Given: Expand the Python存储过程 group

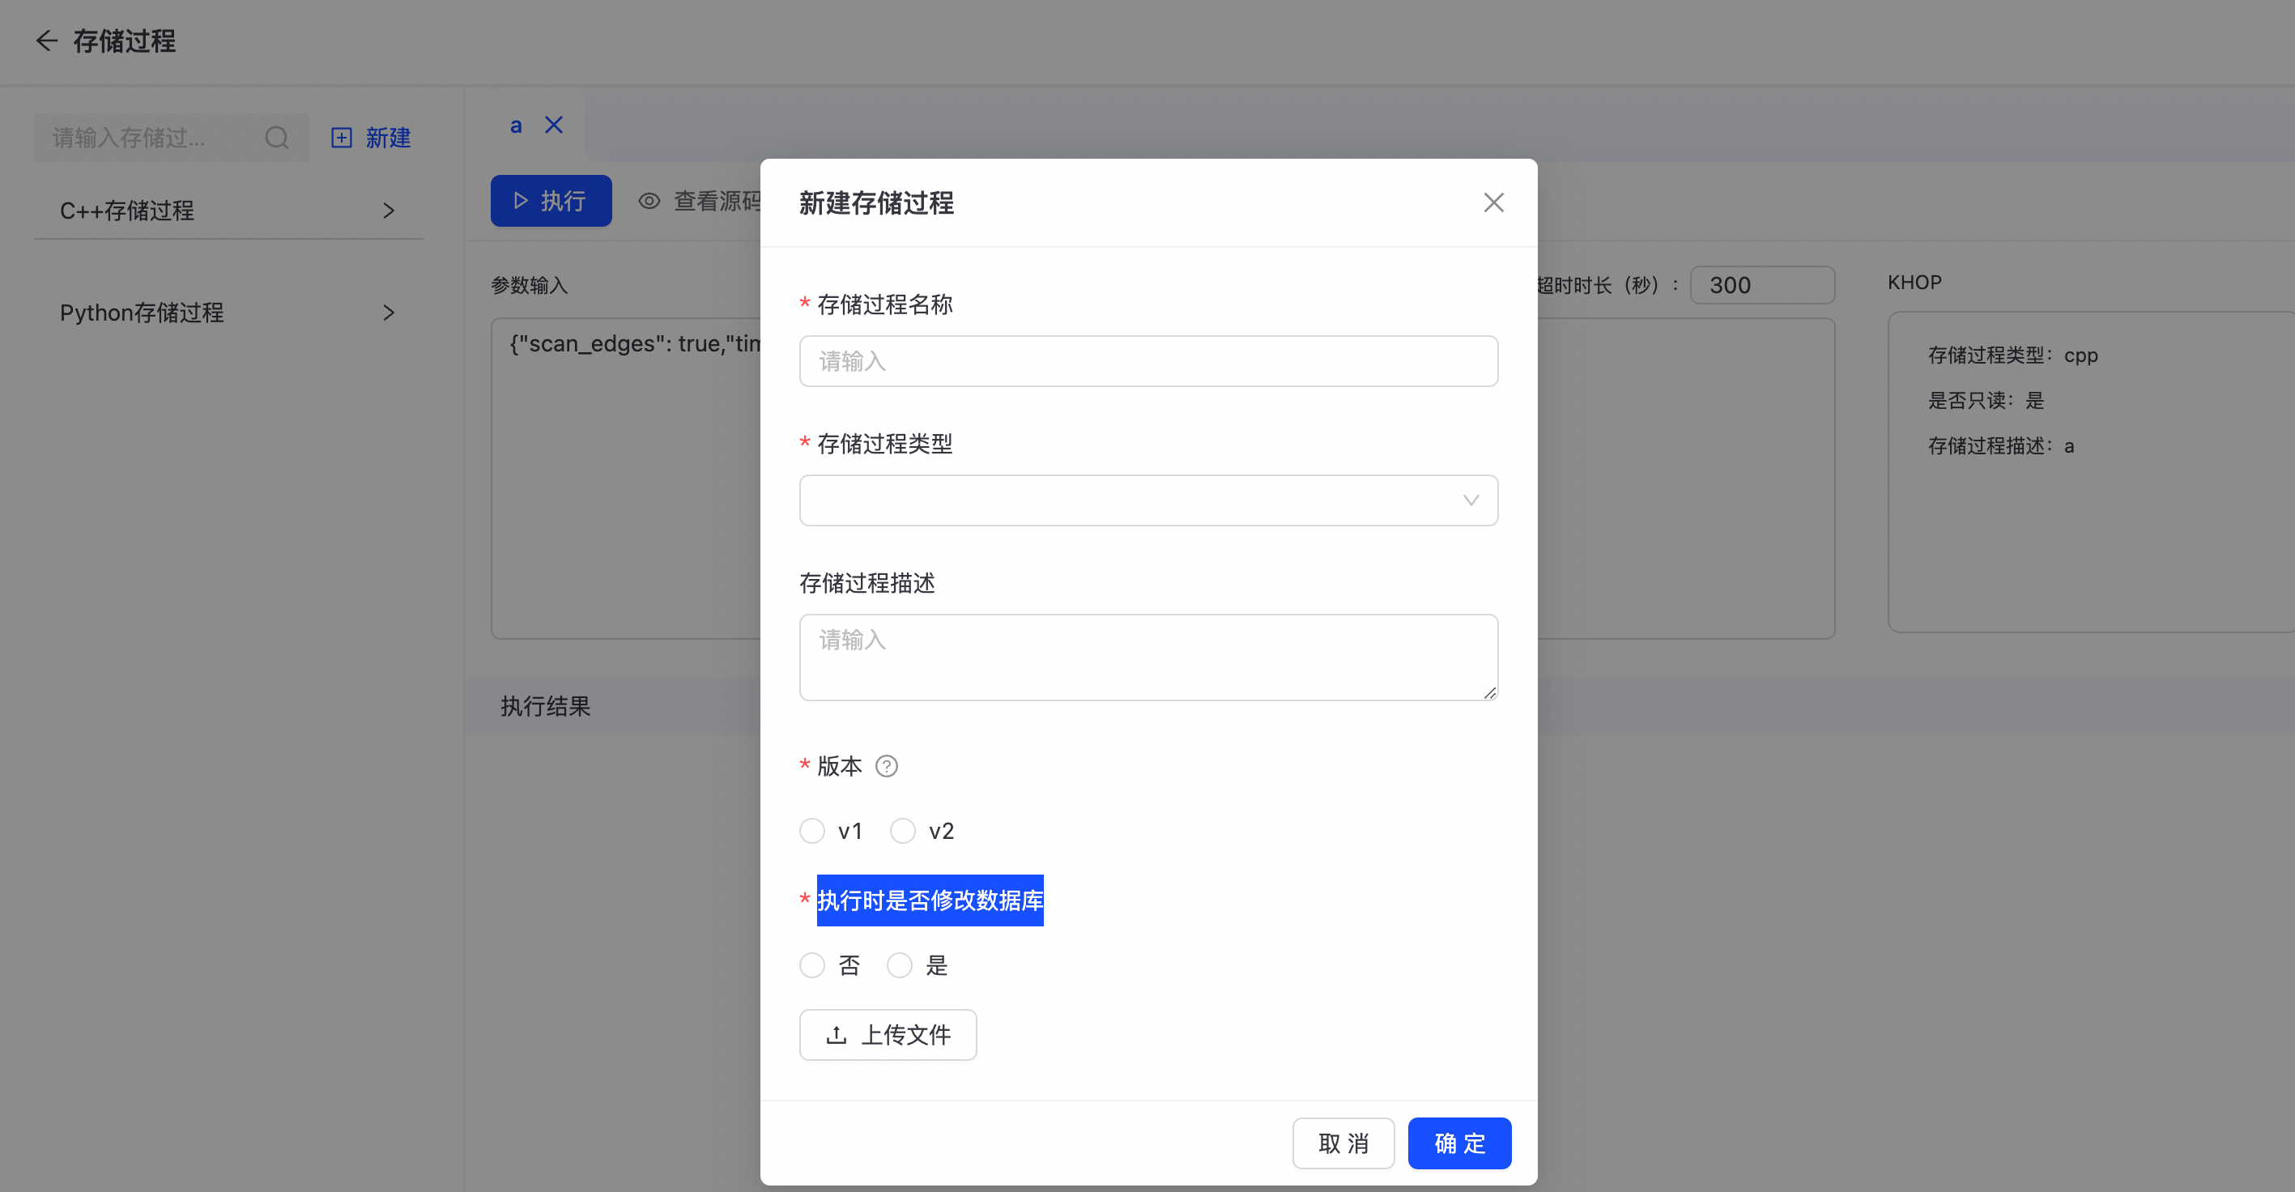Looking at the screenshot, I should pos(228,313).
